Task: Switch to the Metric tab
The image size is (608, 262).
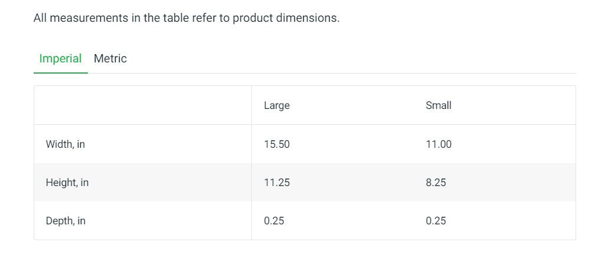Action: click(x=110, y=59)
